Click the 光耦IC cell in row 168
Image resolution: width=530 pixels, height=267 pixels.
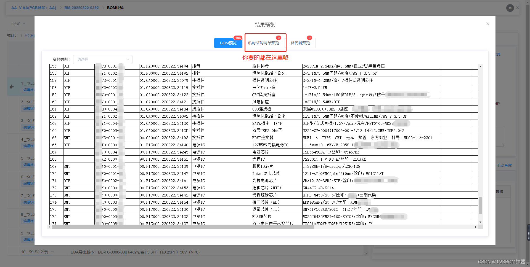[x=277, y=159]
